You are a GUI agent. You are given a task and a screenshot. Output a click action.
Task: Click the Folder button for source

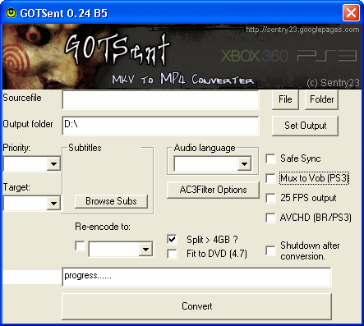(321, 99)
